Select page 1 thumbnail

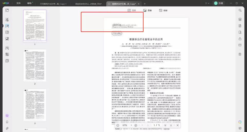[35, 25]
